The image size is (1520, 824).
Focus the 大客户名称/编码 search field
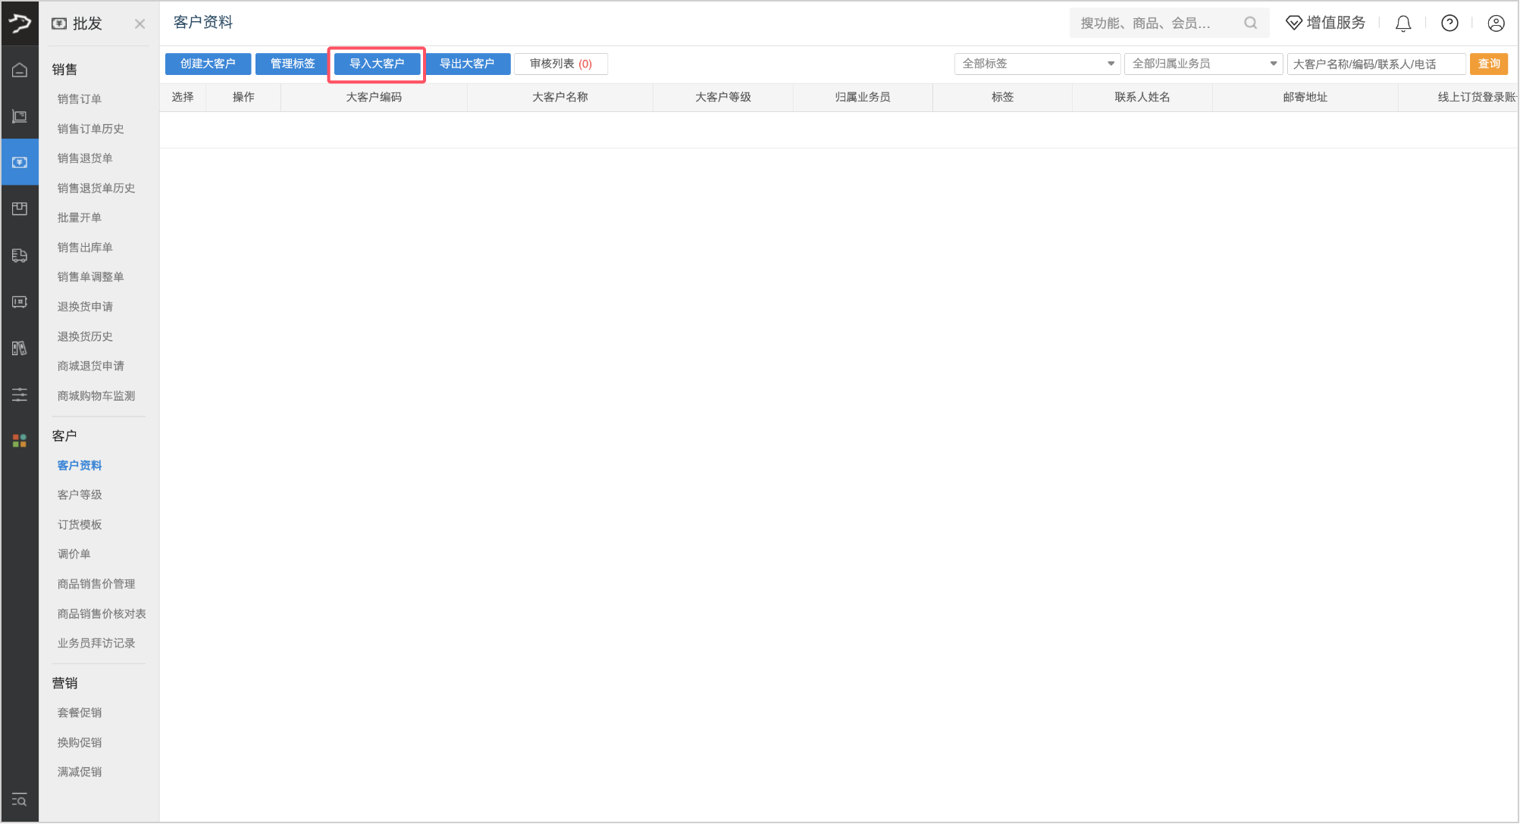pyautogui.click(x=1375, y=64)
